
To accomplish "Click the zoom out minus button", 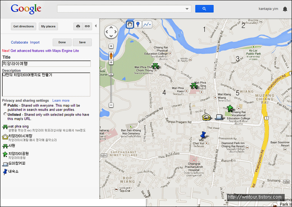I will tap(111, 105).
